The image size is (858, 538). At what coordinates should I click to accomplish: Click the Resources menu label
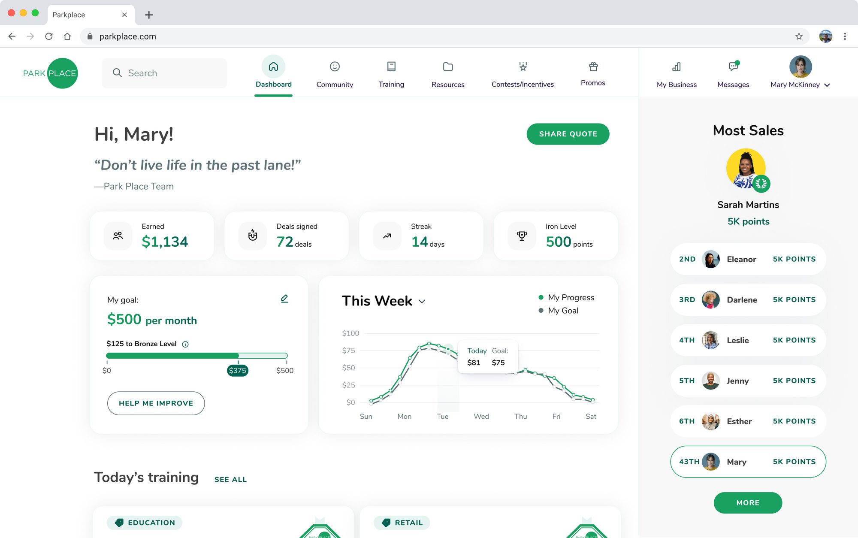[448, 85]
